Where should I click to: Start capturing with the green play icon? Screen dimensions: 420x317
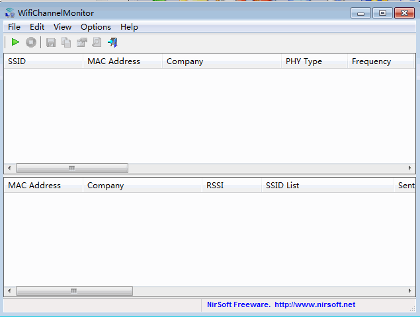(15, 42)
